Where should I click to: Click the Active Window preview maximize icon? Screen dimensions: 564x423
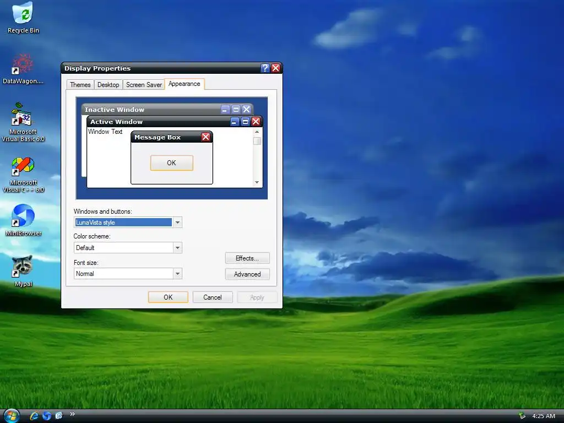click(245, 122)
